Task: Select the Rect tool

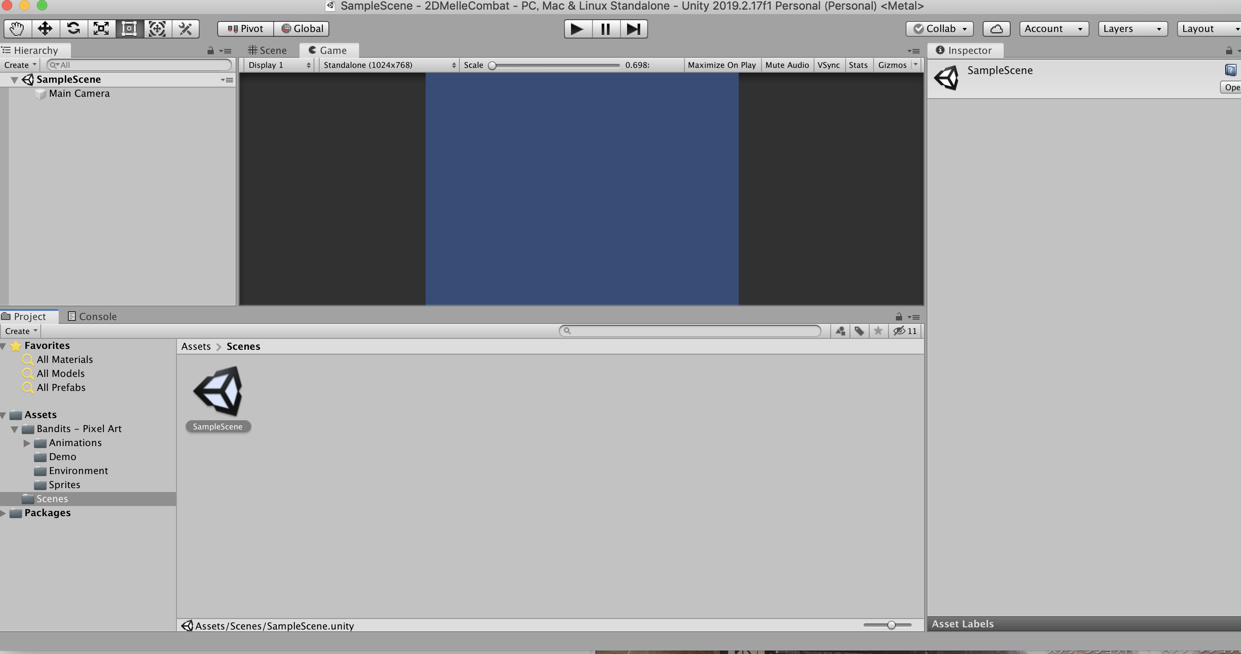Action: [129, 28]
